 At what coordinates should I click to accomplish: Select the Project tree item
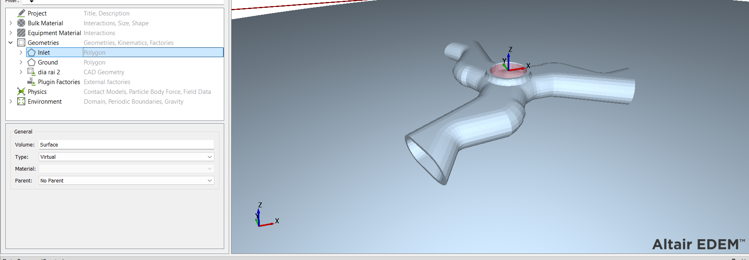coord(37,13)
